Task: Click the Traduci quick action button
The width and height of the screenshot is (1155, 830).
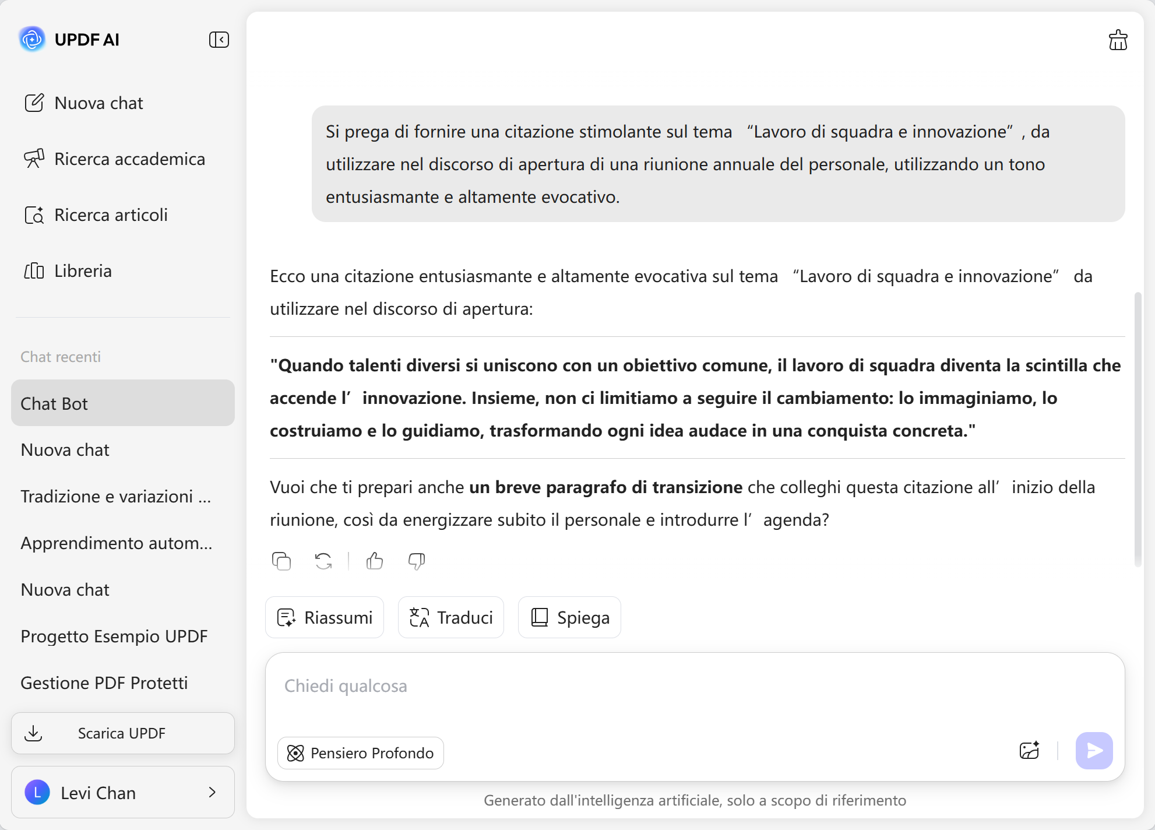Action: pyautogui.click(x=451, y=617)
